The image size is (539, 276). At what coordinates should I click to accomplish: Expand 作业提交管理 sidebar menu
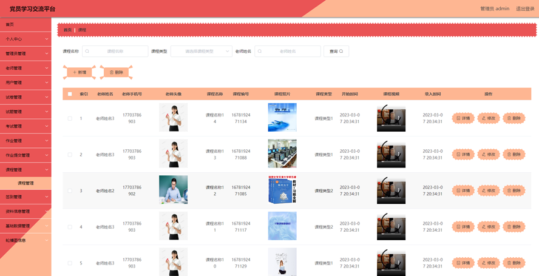[x=25, y=155]
